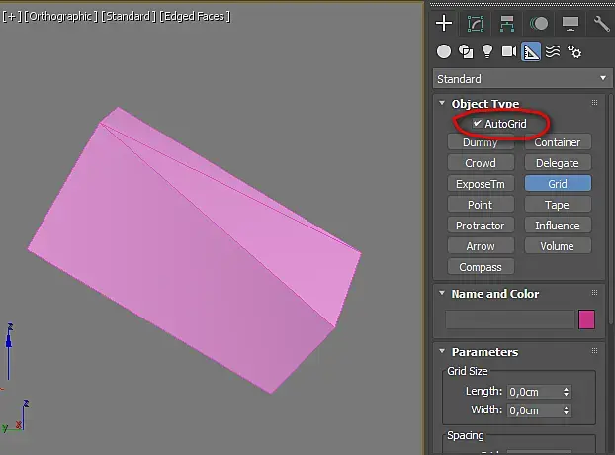Select the Lights bulb category
The width and height of the screenshot is (615, 455).
[x=487, y=51]
